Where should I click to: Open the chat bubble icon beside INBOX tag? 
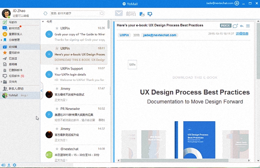tap(235, 26)
